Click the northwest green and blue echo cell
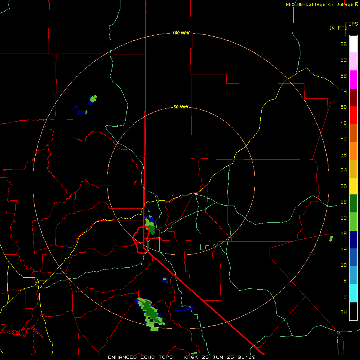The height and width of the screenshot is (360, 360). click(x=92, y=100)
